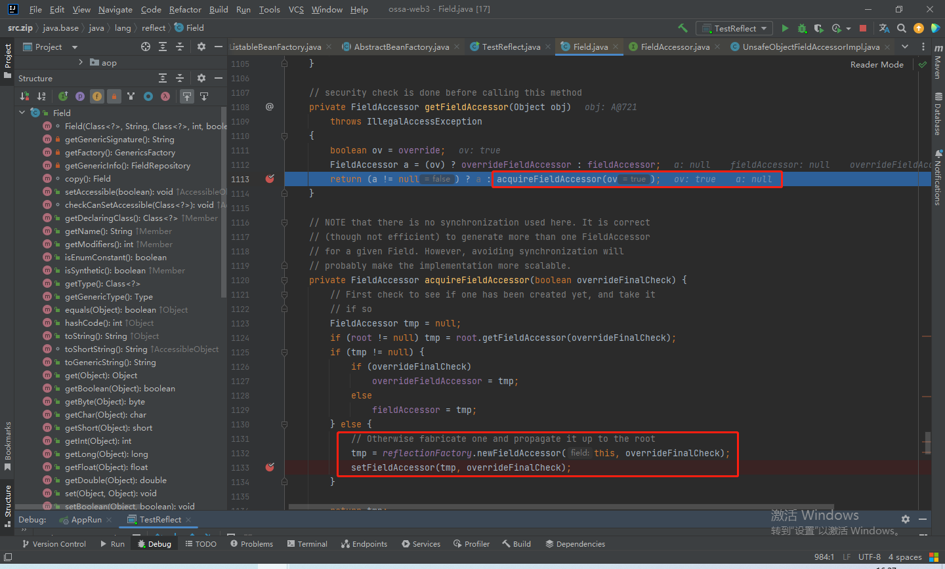Toggle the breakpoint at line 1113
Screen dimensions: 945x569
coord(270,179)
